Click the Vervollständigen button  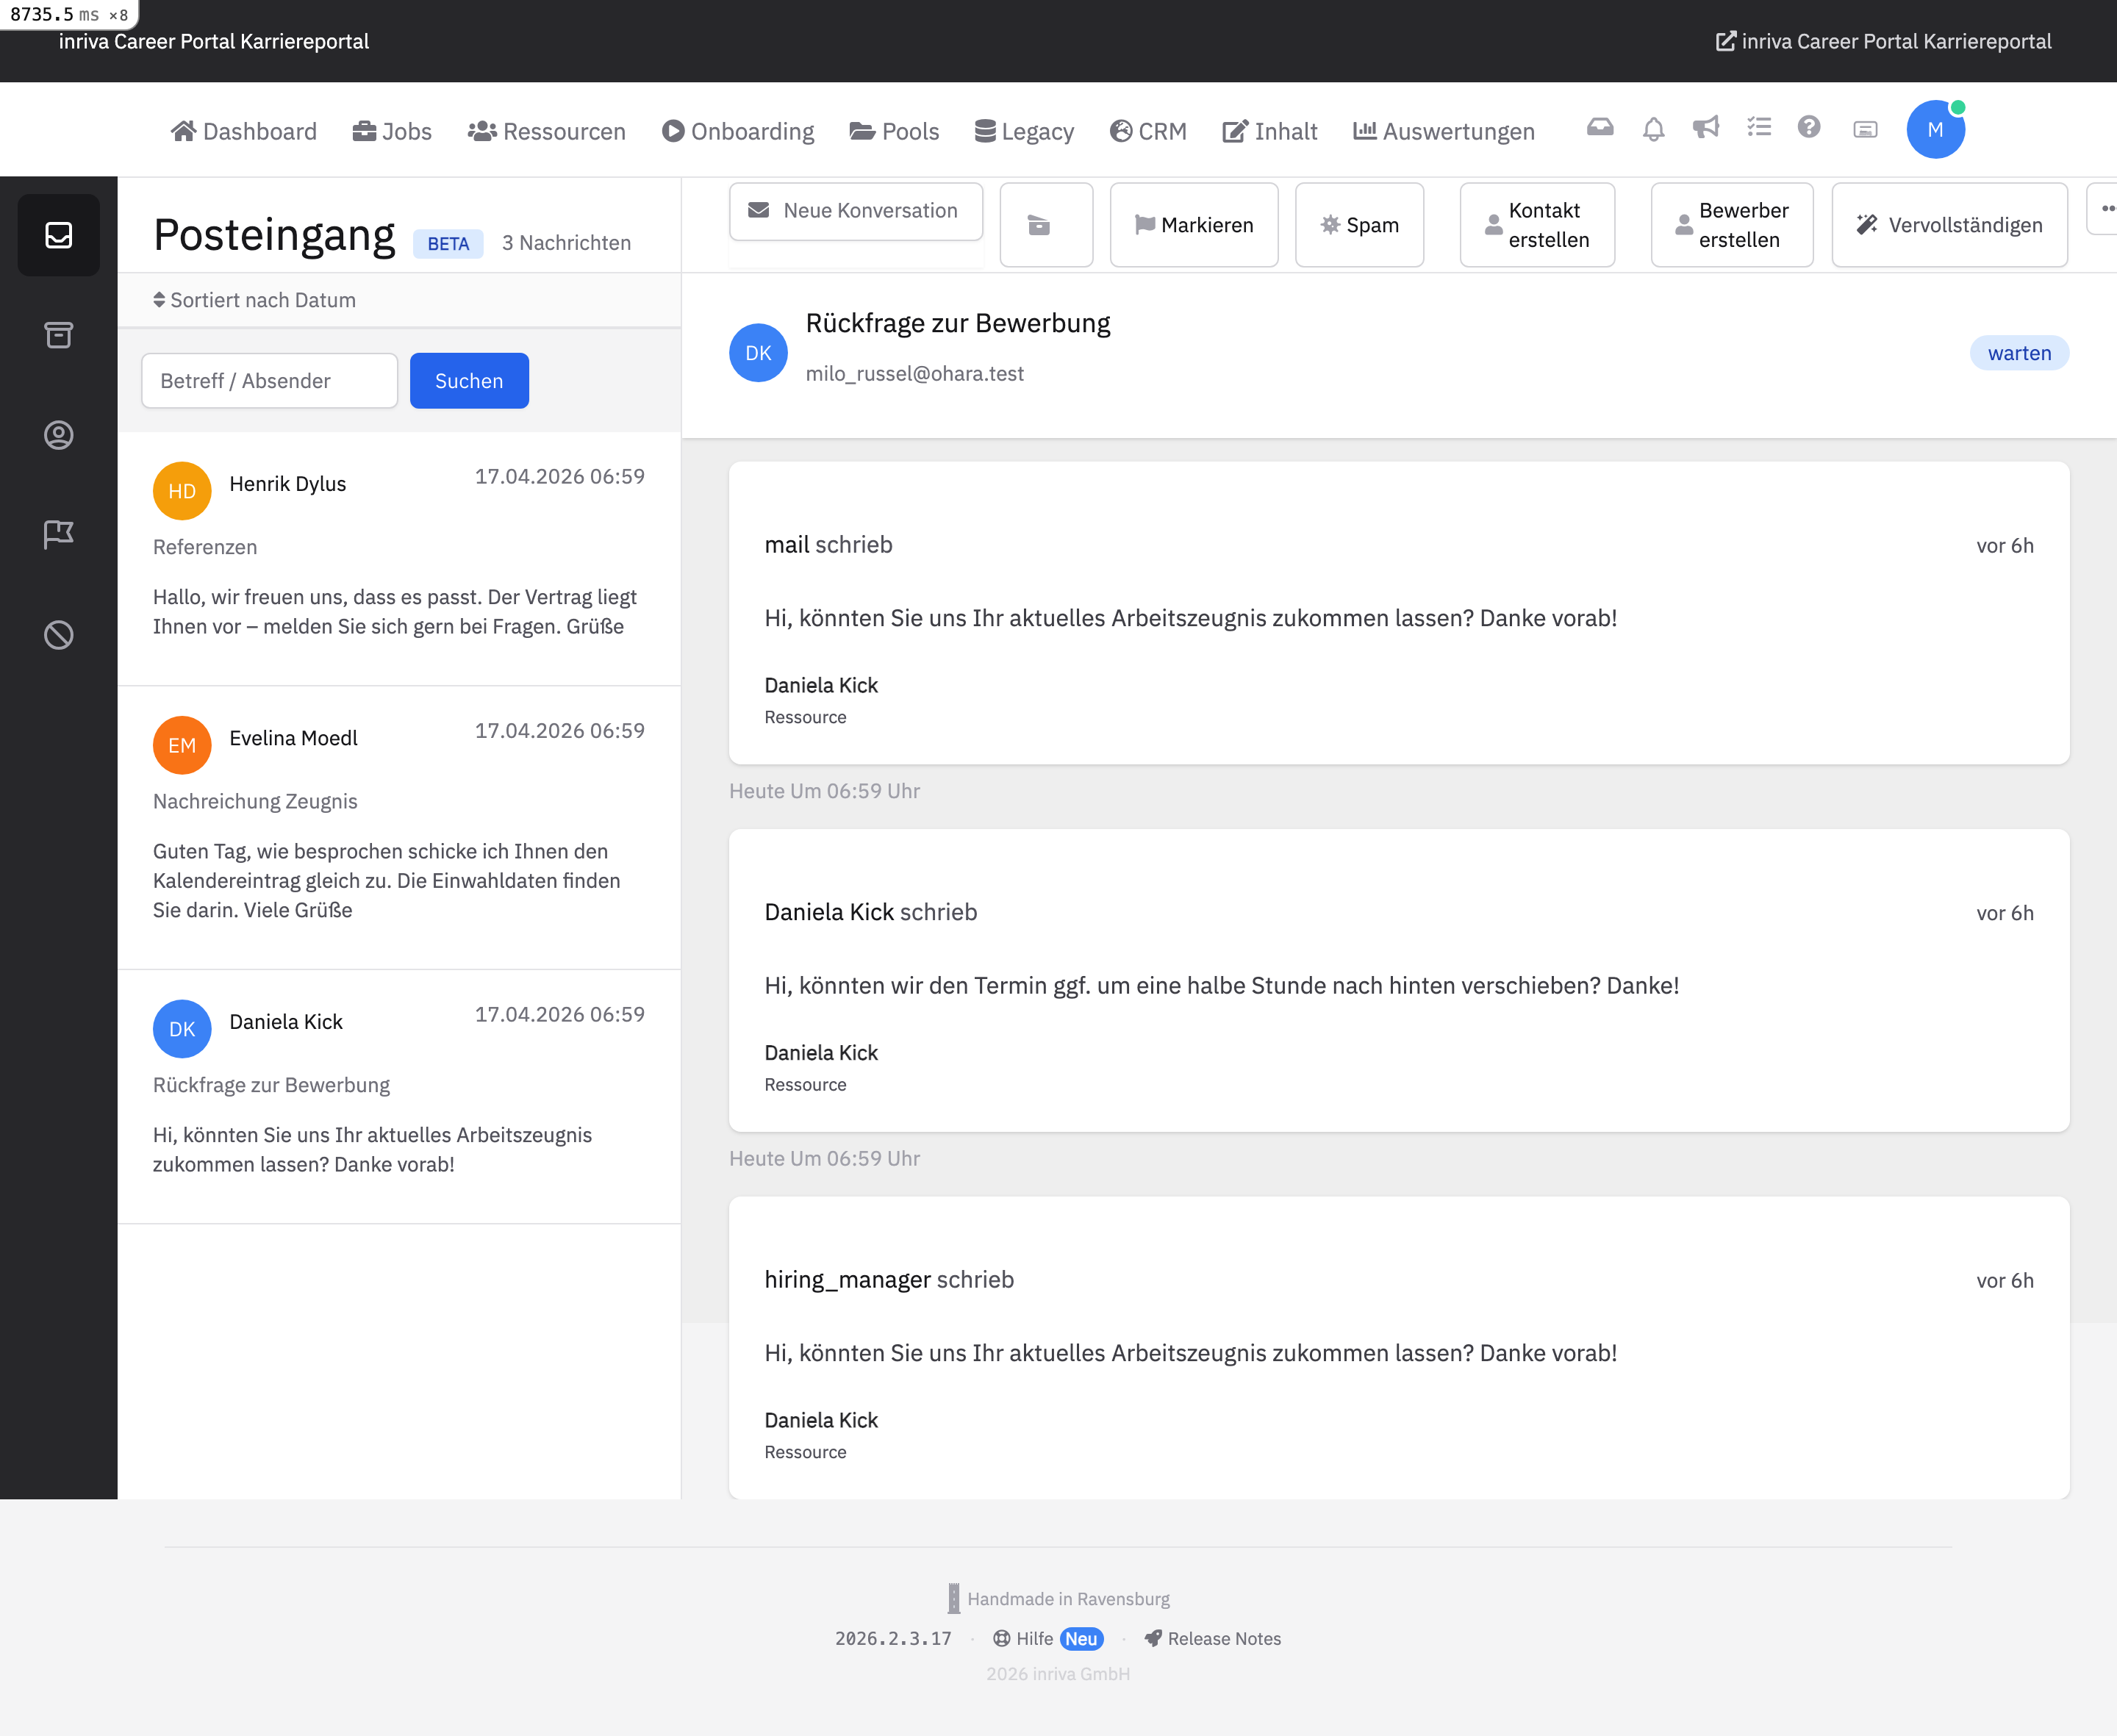pyautogui.click(x=1949, y=225)
